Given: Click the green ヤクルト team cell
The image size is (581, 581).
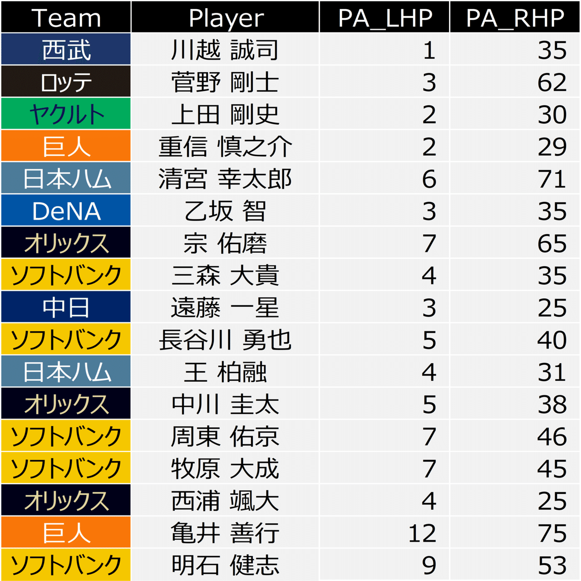Looking at the screenshot, I should tap(66, 114).
